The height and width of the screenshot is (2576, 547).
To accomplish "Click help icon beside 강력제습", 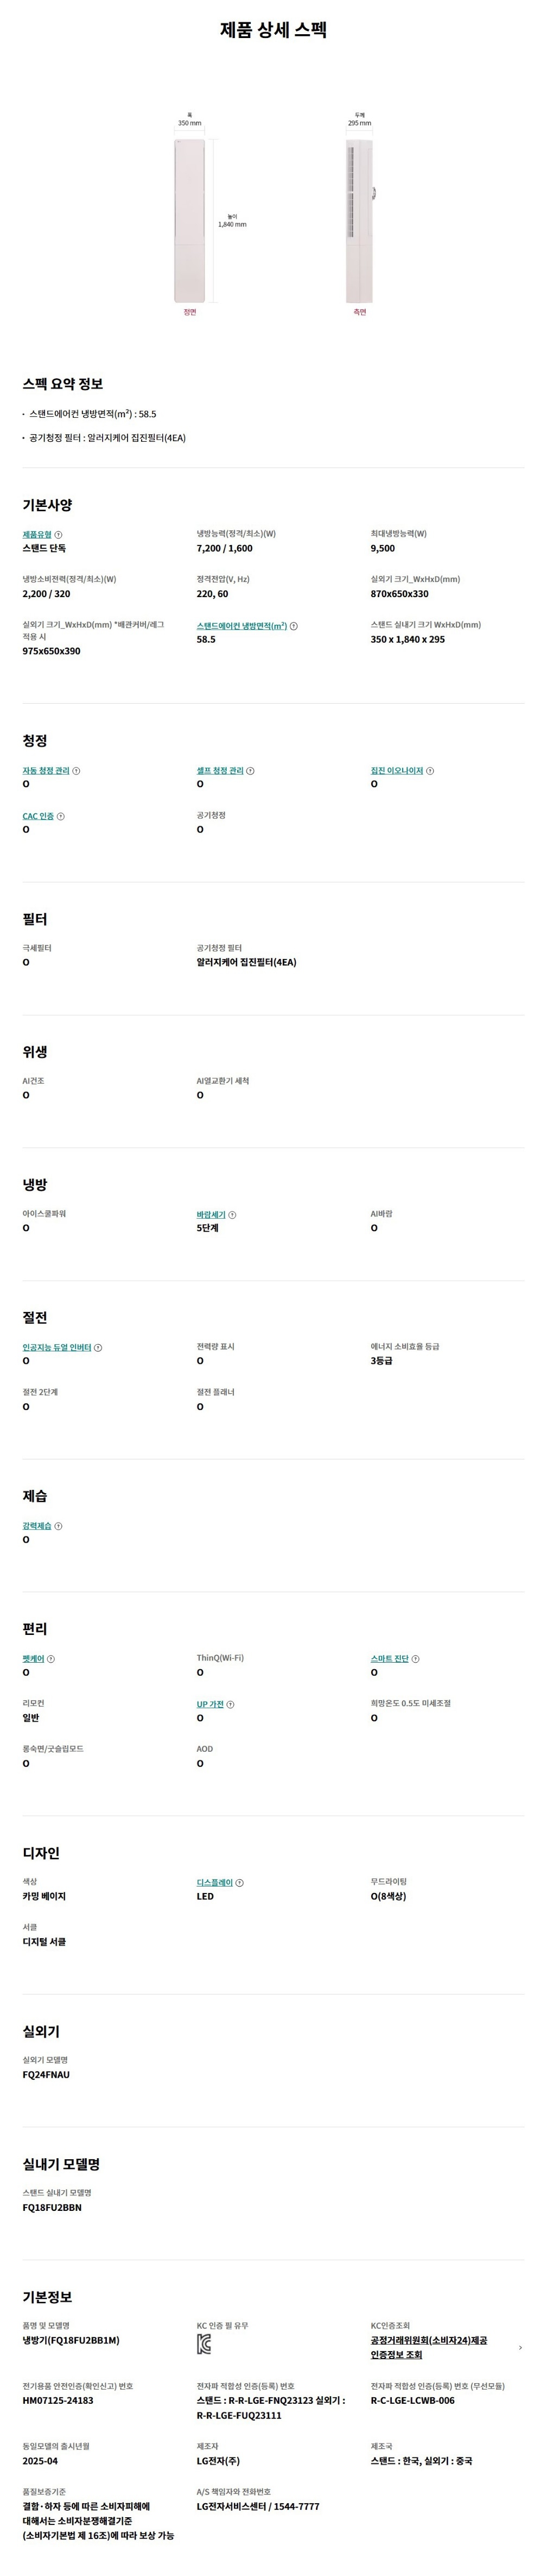I will (x=59, y=1526).
